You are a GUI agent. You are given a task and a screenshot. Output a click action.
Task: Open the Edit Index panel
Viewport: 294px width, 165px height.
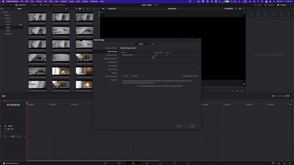tap(45, 5)
